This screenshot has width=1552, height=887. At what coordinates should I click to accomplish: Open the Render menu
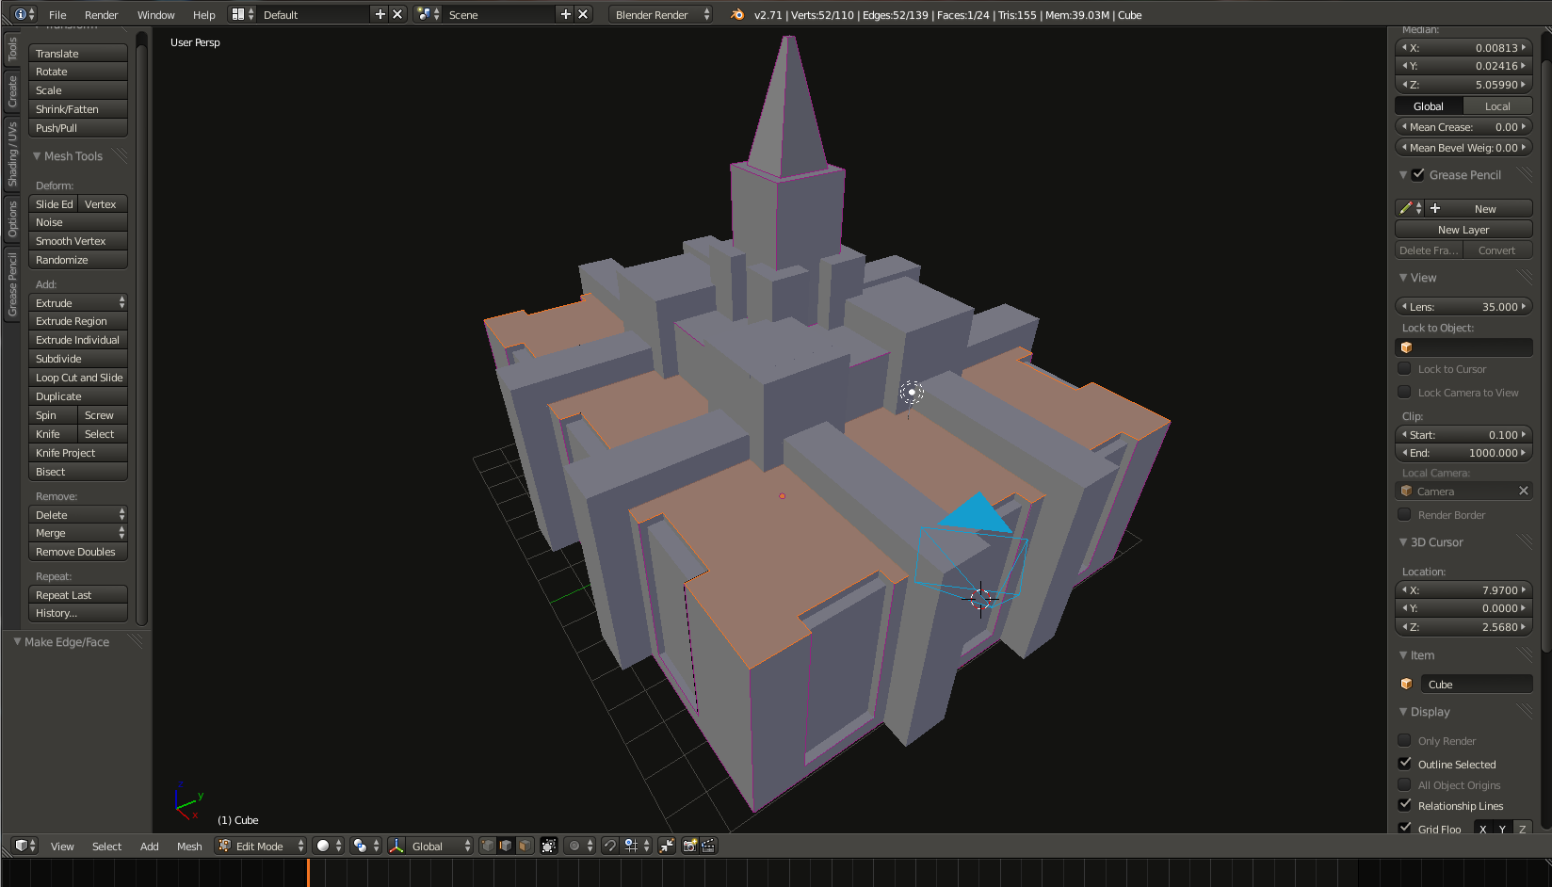point(101,14)
